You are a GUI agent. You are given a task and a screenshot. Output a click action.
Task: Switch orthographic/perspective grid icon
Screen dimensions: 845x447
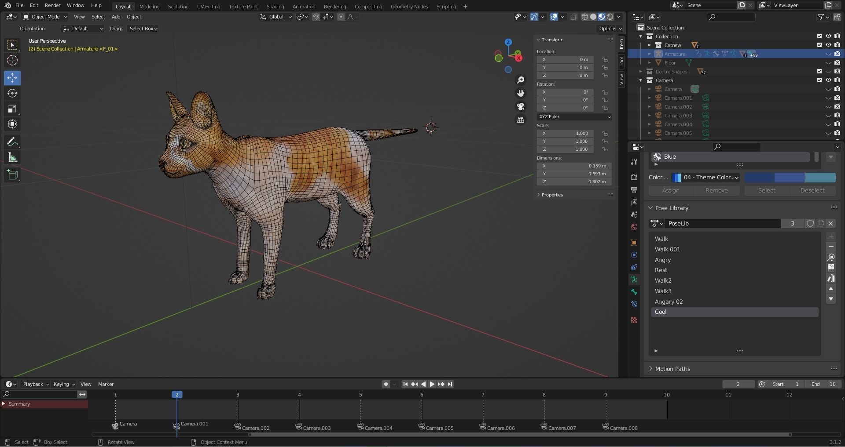click(521, 120)
